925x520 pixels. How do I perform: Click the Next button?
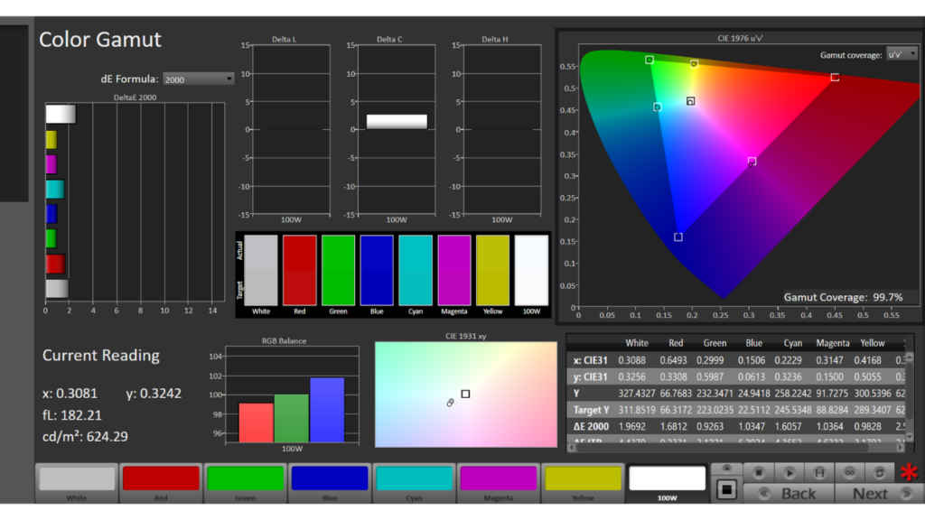pos(880,494)
